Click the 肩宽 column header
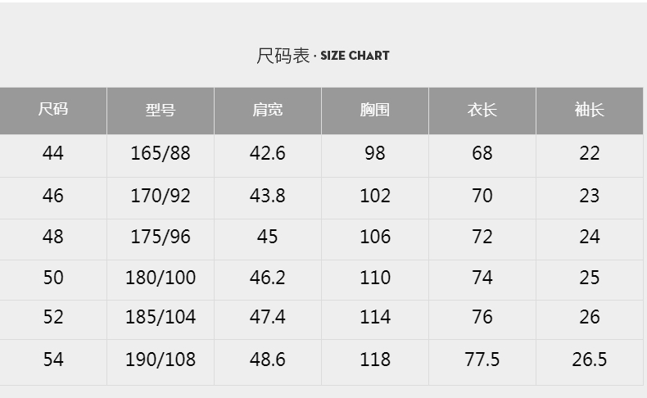The height and width of the screenshot is (398, 647). (268, 110)
